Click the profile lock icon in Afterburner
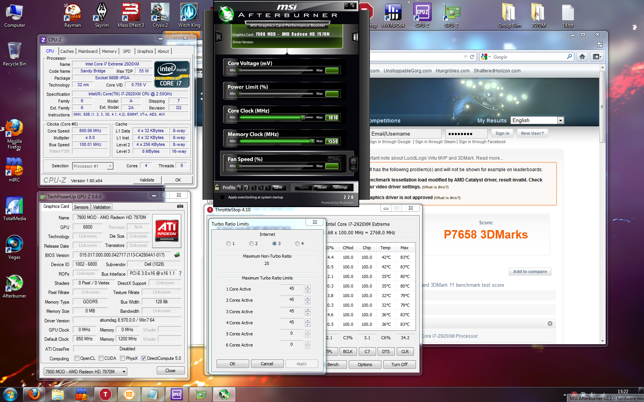This screenshot has height=402, width=644. pyautogui.click(x=217, y=187)
